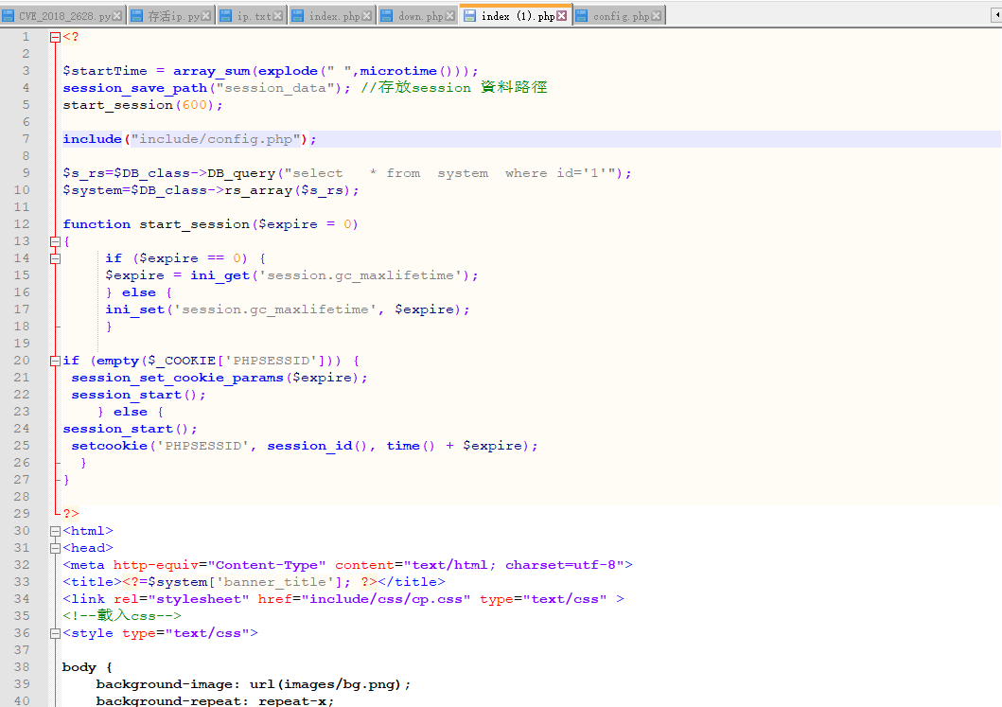Collapse the PHP block fold at line 1

pyautogui.click(x=56, y=37)
